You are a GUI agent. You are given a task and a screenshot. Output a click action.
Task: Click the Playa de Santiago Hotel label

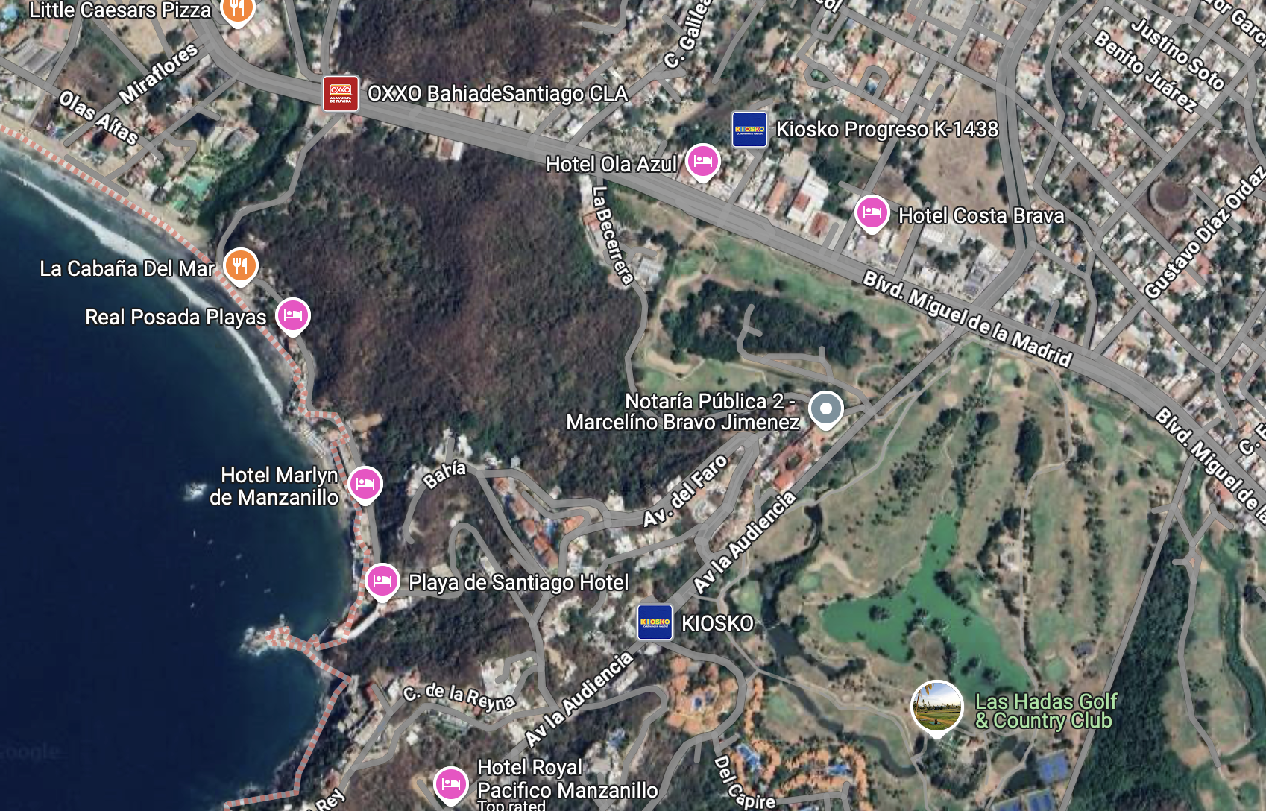519,583
